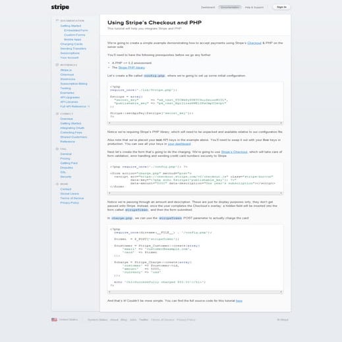The height and width of the screenshot is (342, 342).
Task: Open the Mobile Apps sidebar link
Action: 72,40
